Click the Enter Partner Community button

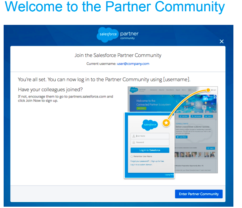tap(199, 194)
